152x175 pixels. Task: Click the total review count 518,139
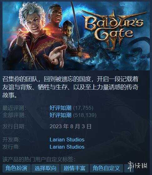[x=85, y=115]
